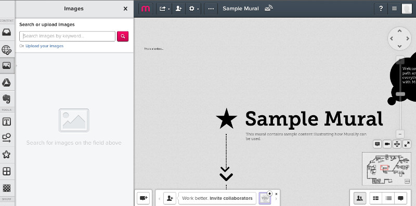Select the shapes and connectors tool
Screen dimensions: 416x206
pos(7,138)
